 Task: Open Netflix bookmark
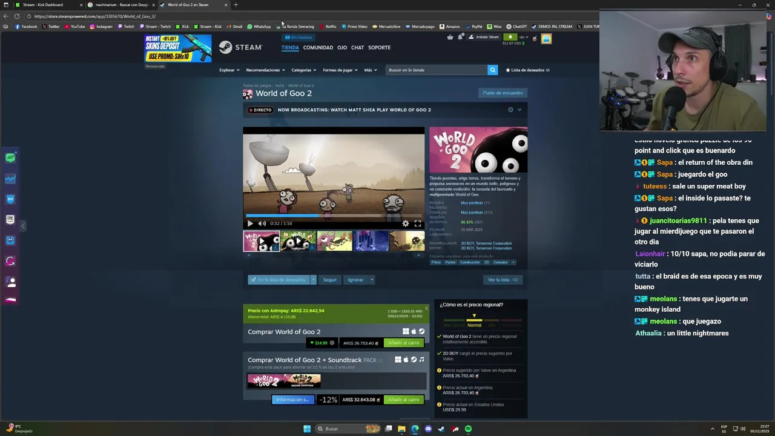point(328,27)
